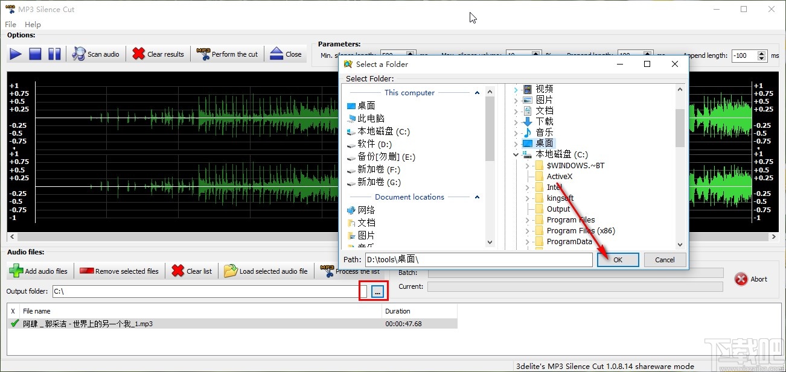This screenshot has width=786, height=372.
Task: Open the Add audio files tool
Action: coord(39,271)
